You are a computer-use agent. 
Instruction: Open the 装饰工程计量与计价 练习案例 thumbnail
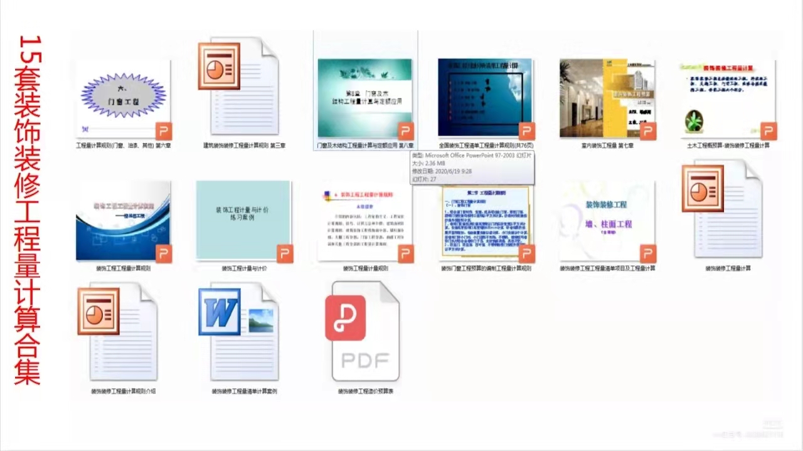pos(245,221)
